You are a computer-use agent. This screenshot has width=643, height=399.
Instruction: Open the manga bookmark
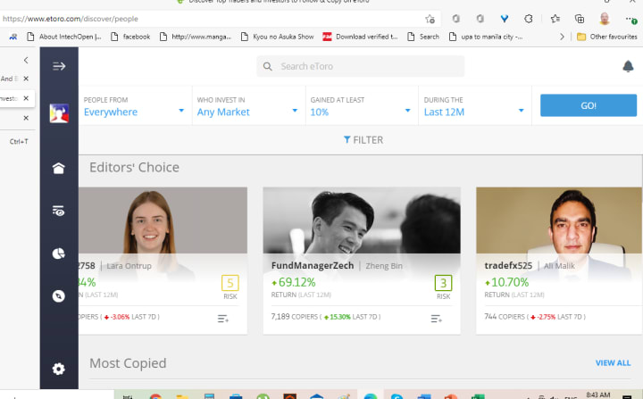point(196,37)
